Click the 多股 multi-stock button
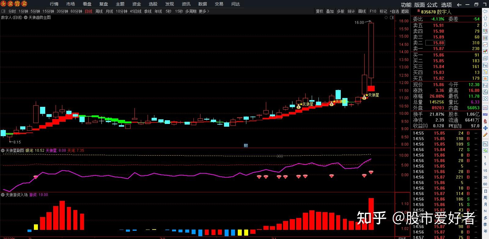 click(x=340, y=11)
